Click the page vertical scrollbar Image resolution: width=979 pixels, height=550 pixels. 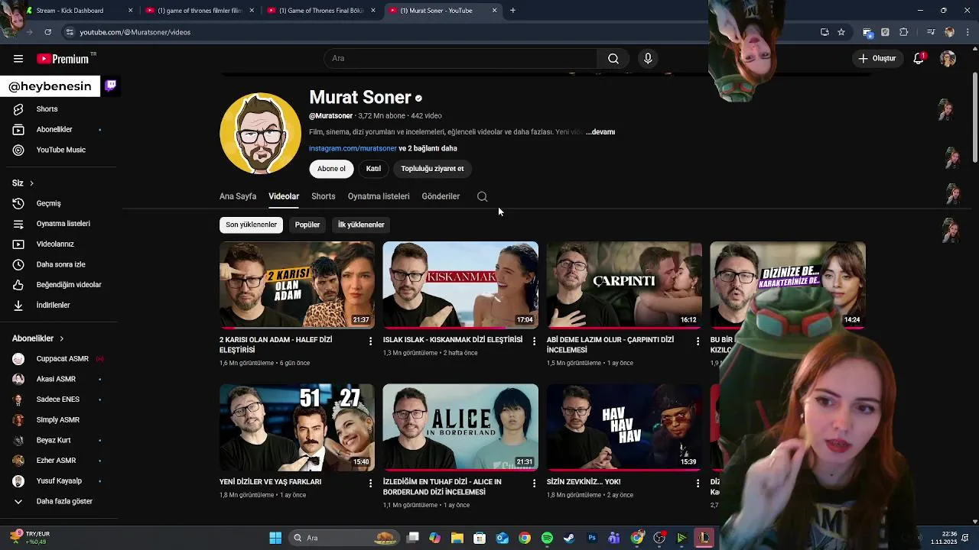[974, 118]
